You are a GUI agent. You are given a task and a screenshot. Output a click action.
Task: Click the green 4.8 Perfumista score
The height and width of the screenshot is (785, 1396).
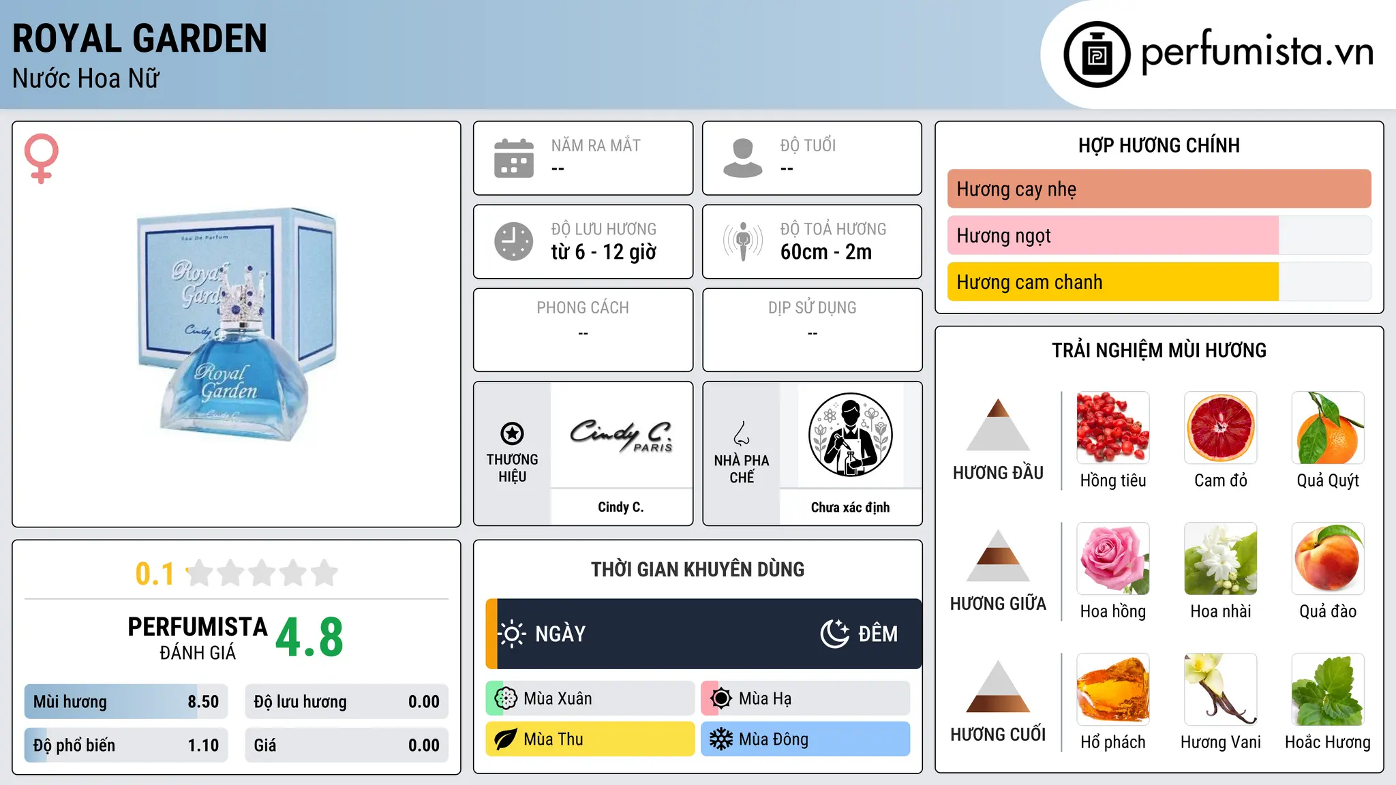pos(309,638)
